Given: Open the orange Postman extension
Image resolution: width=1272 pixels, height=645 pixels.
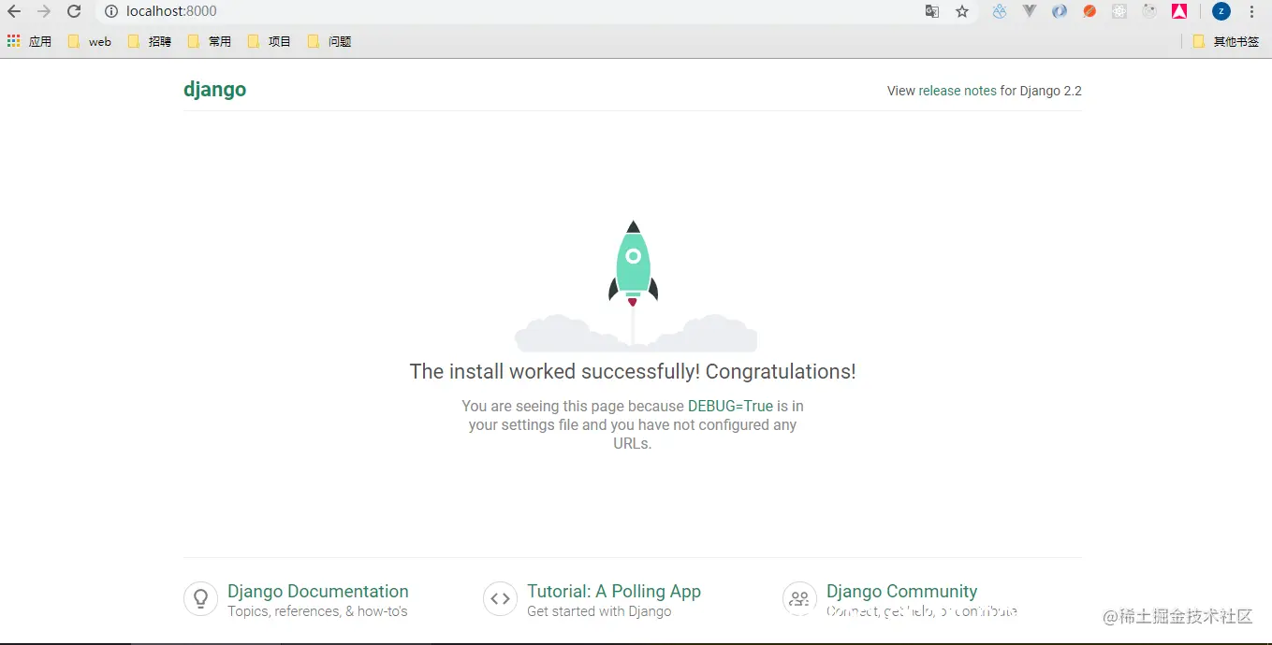Looking at the screenshot, I should pos(1089,11).
